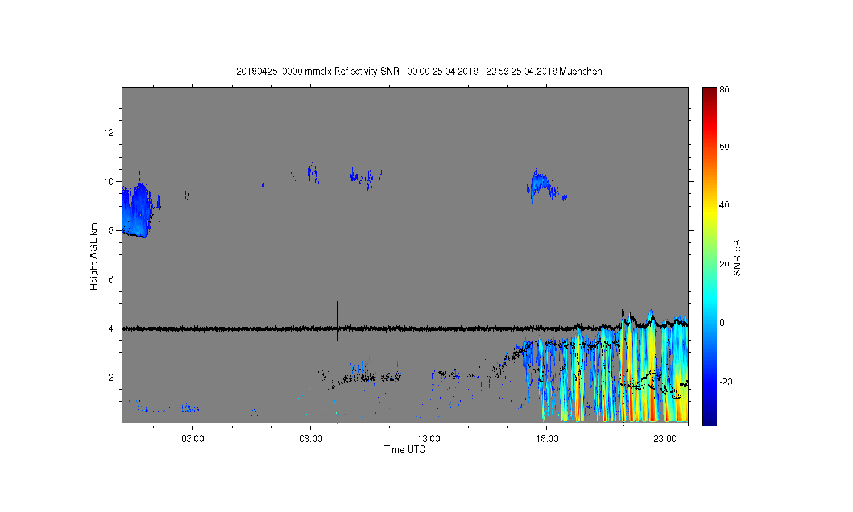Screen dimensions: 853x512
Task: Click the height tick label 6
Action: coord(111,279)
